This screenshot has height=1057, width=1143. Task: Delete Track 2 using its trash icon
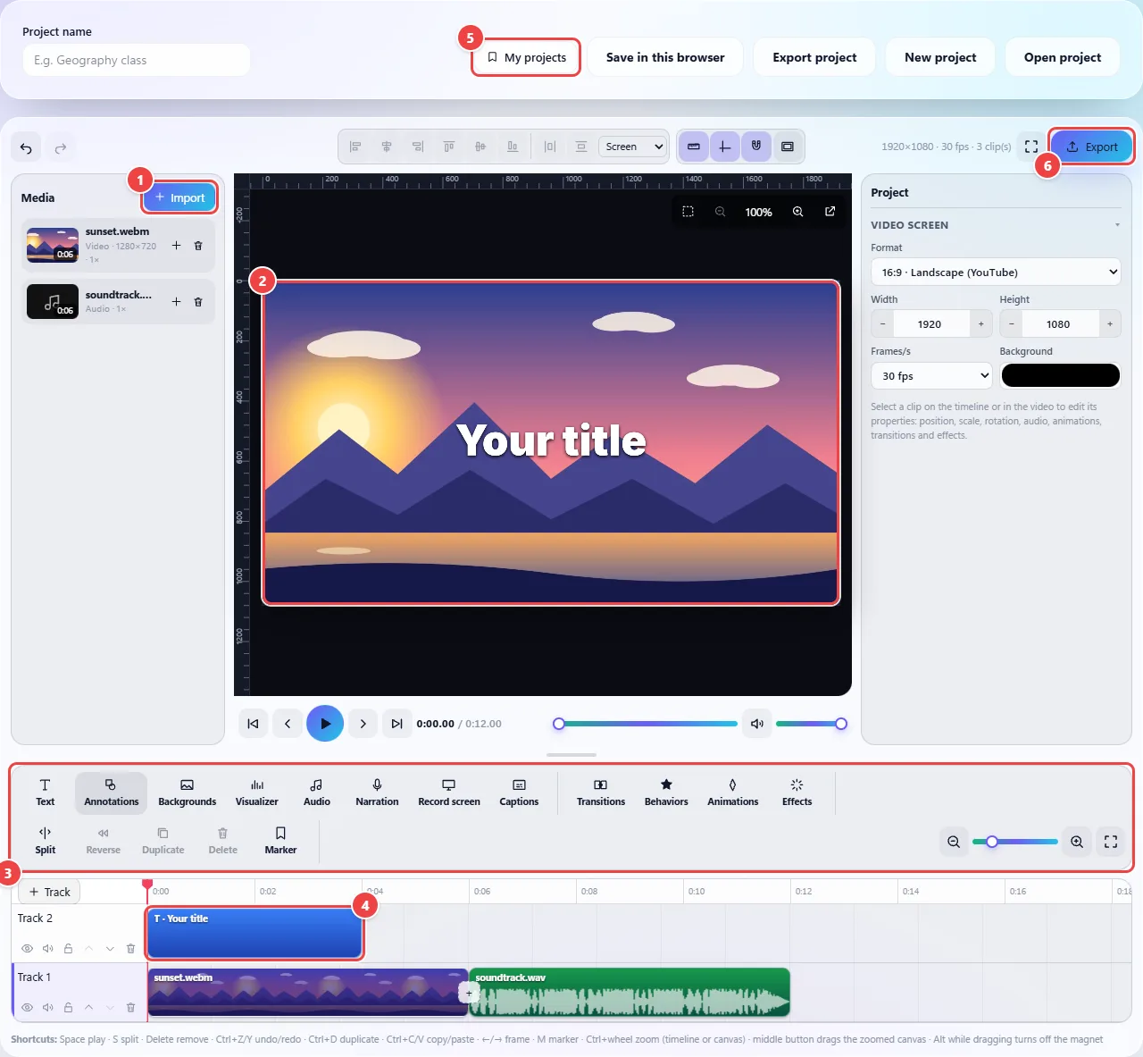pos(130,949)
